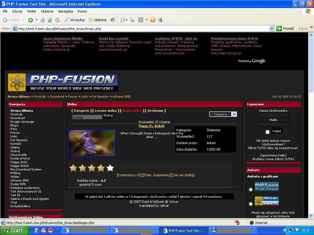Open the Kategoria dropdown
Image resolution: width=314 pixels, height=235 pixels.
pyautogui.click(x=223, y=114)
